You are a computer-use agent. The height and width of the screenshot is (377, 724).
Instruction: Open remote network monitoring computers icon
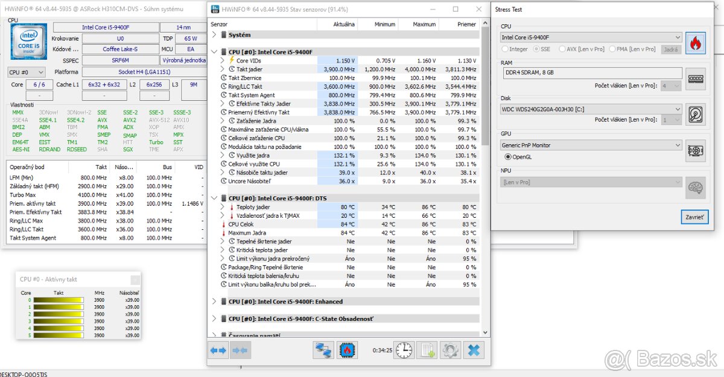coord(324,350)
